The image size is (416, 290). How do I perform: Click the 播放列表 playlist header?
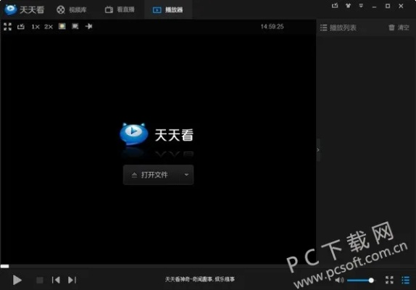coord(338,28)
